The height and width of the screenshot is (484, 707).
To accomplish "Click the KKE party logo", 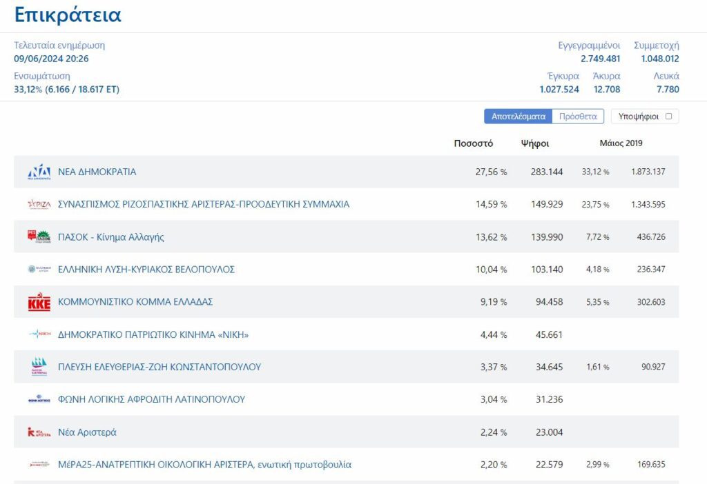I will coord(39,302).
